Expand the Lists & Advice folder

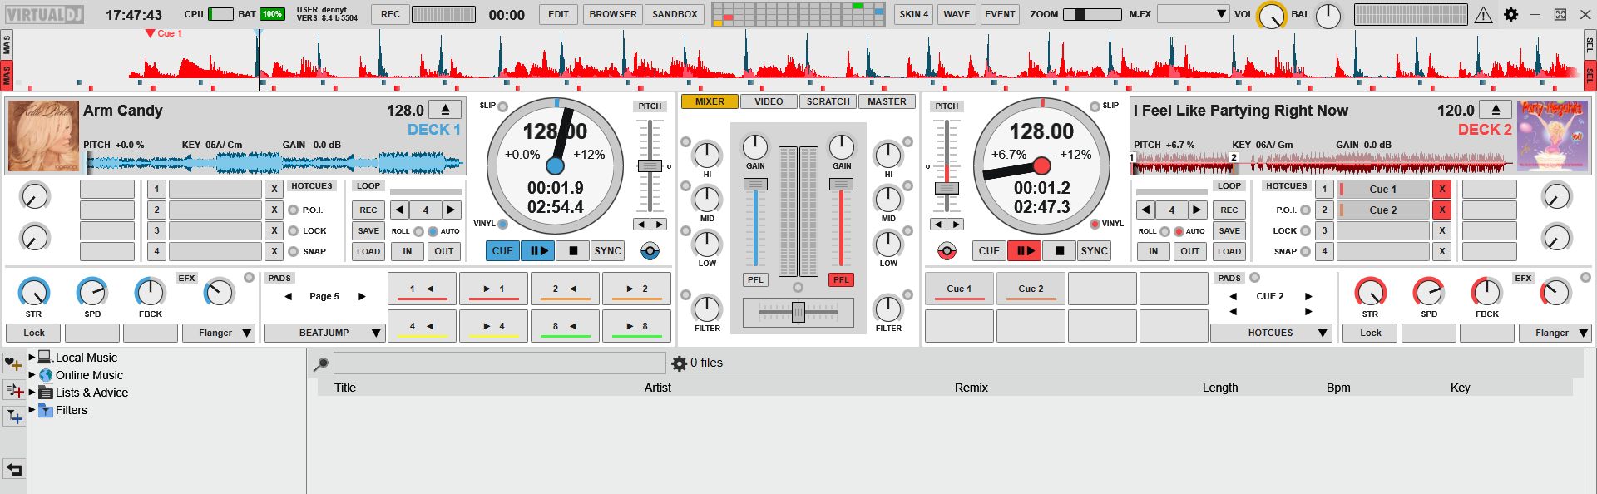tap(32, 393)
